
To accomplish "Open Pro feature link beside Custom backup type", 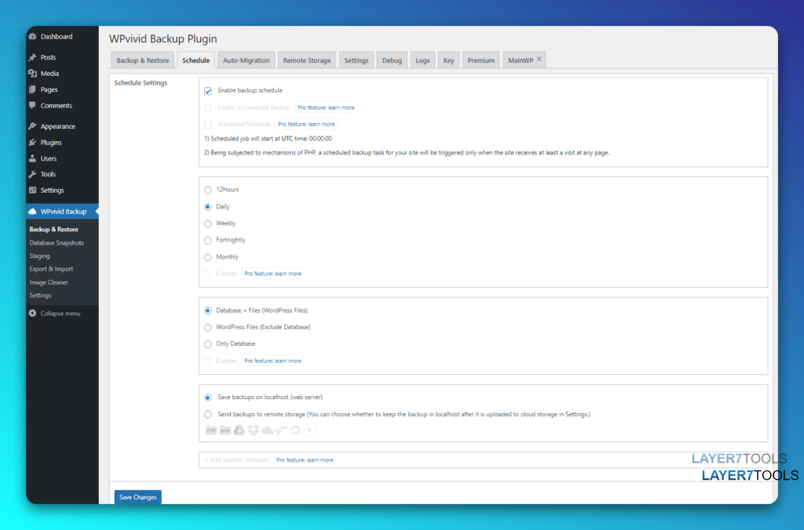I will tap(272, 361).
